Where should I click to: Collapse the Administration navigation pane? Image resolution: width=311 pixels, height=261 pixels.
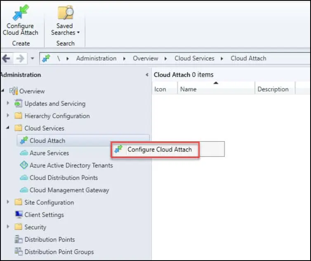(147, 75)
